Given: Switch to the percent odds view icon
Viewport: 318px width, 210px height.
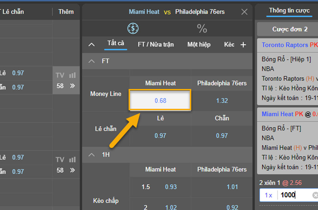Looking at the screenshot, I should point(202,28).
